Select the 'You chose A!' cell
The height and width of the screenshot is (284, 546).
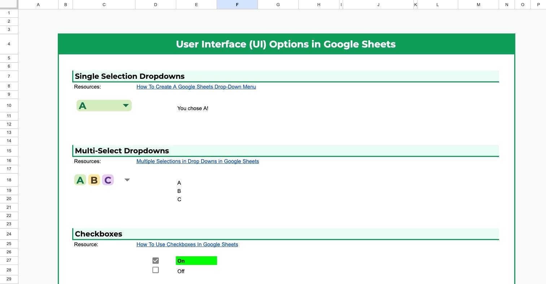(x=193, y=108)
